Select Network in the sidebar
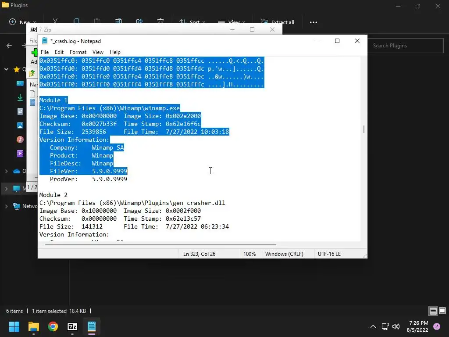449x337 pixels. [x=25, y=206]
